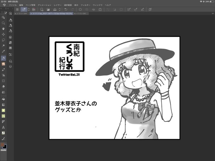Expand the stepper beside touch-operation icon
The width and height of the screenshot is (215, 161).
tap(29, 9)
